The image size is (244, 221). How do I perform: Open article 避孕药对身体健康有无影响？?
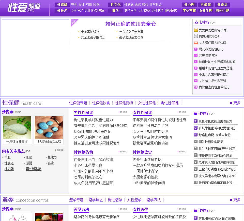coord(97,217)
